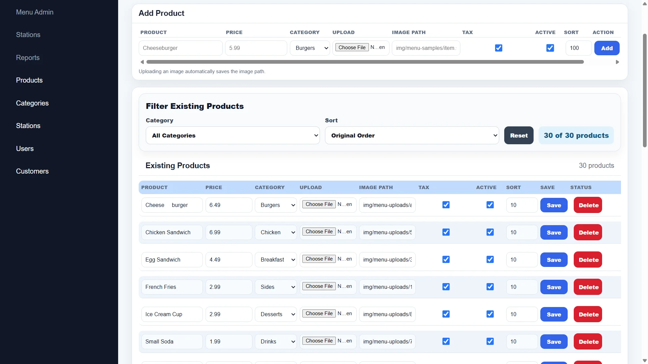This screenshot has width=648, height=364.
Task: Click the STATUS column header
Action: point(581,187)
